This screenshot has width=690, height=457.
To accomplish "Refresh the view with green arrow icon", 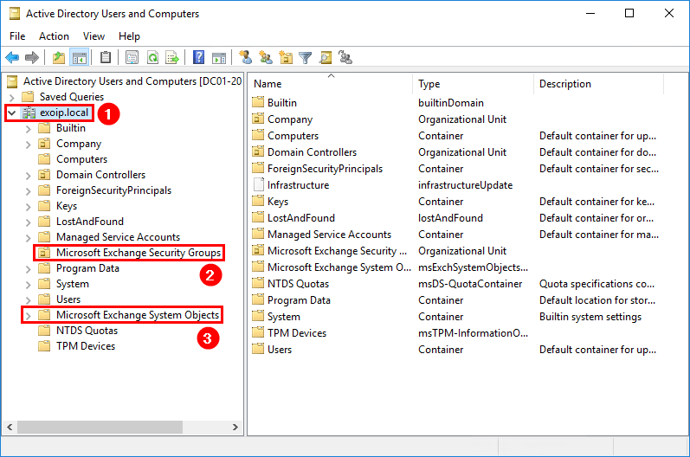I will [152, 58].
